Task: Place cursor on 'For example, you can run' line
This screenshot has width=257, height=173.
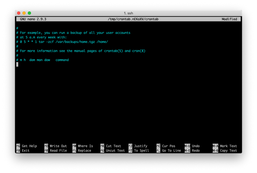Action: [x=73, y=33]
